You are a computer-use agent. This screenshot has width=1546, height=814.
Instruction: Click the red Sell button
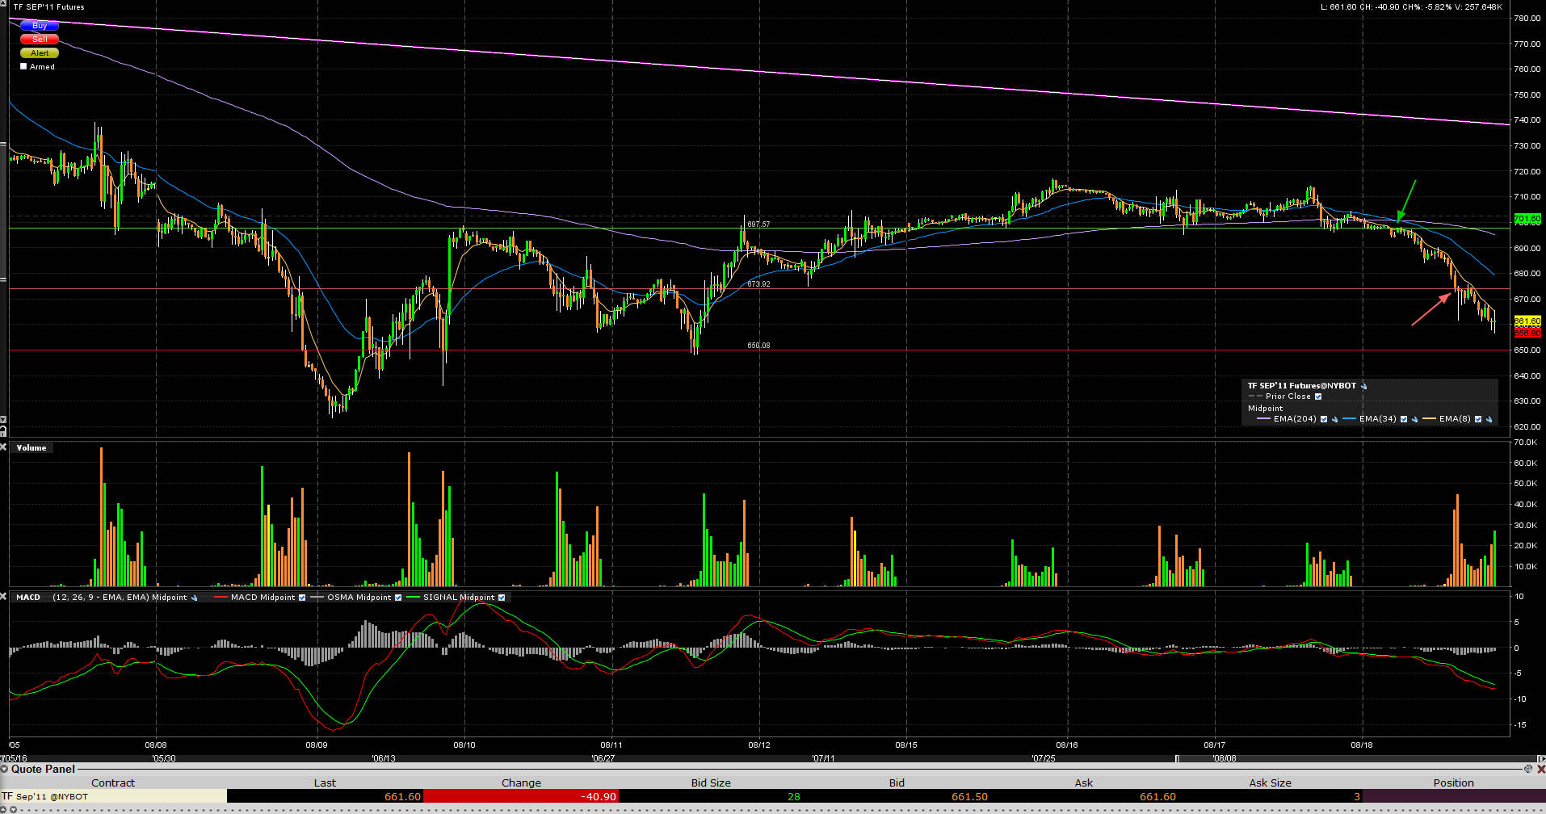pos(40,39)
